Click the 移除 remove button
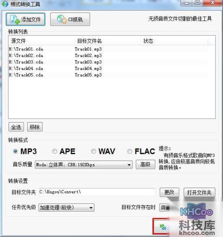223x237 pixels. [x=35, y=127]
